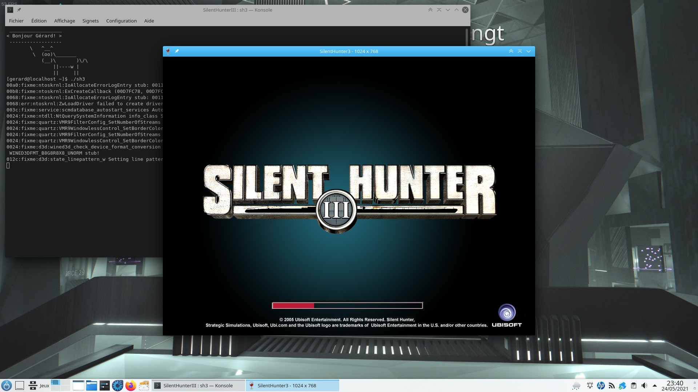Click the Silent Hunter III logo

pos(349,198)
